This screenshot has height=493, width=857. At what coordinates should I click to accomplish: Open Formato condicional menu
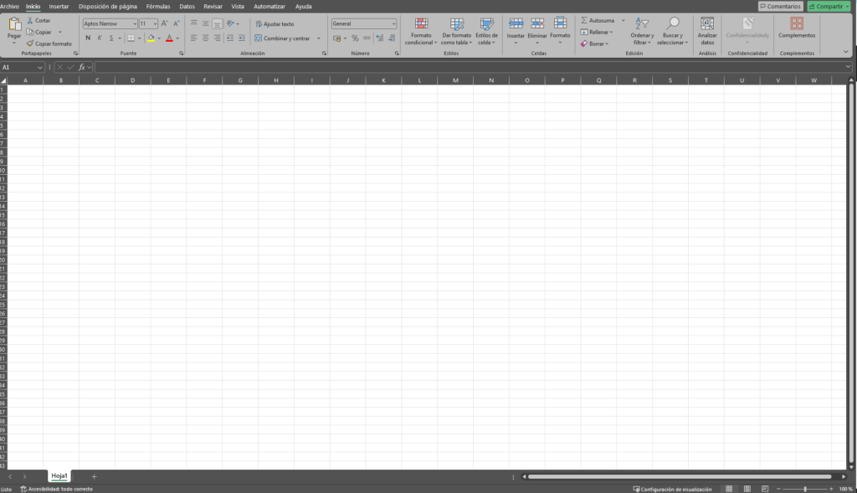(x=421, y=31)
